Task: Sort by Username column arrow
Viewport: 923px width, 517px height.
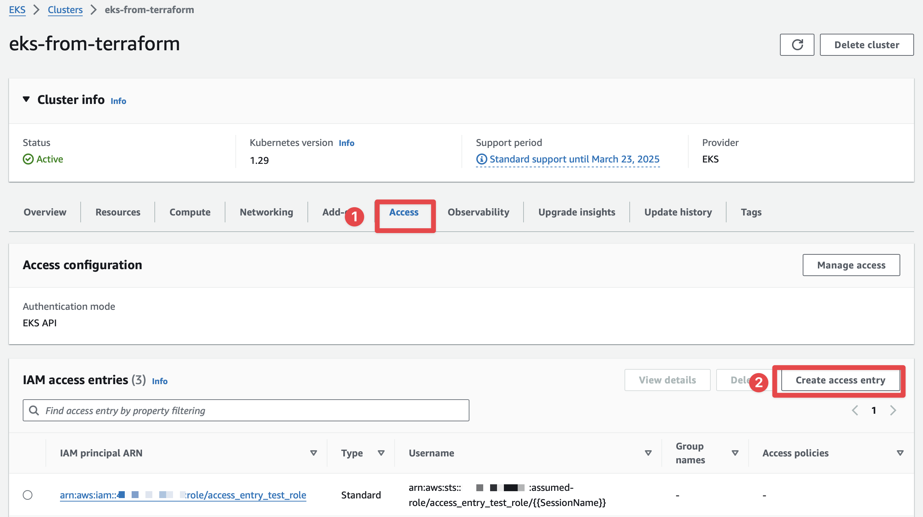Action: click(648, 453)
